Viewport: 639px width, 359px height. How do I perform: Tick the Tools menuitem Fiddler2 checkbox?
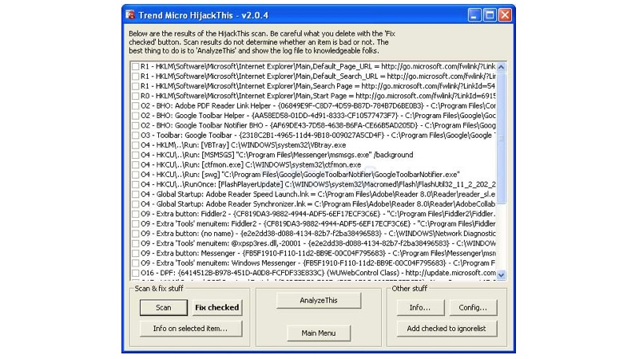[x=135, y=224]
